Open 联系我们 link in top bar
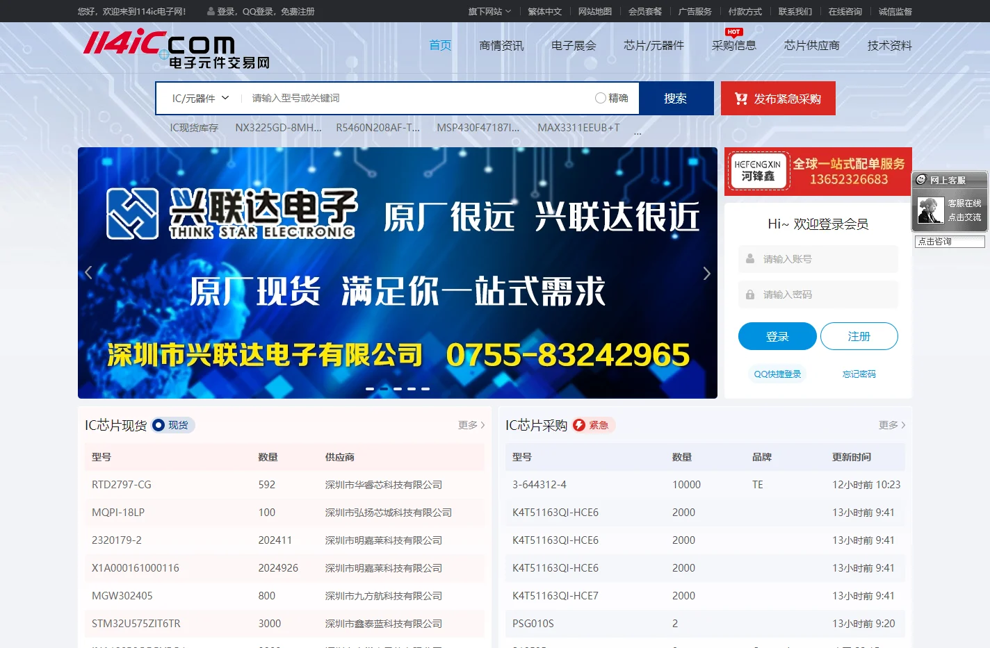 pos(795,12)
